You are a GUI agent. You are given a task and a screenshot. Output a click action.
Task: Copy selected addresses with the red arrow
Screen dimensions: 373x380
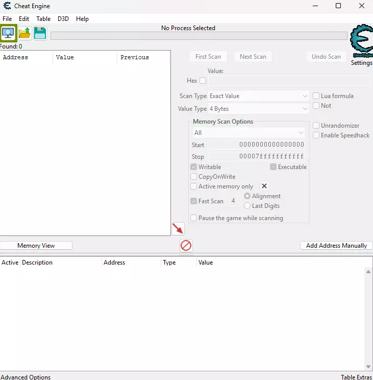click(x=178, y=229)
